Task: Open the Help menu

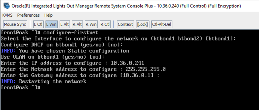Action: tap(48, 15)
